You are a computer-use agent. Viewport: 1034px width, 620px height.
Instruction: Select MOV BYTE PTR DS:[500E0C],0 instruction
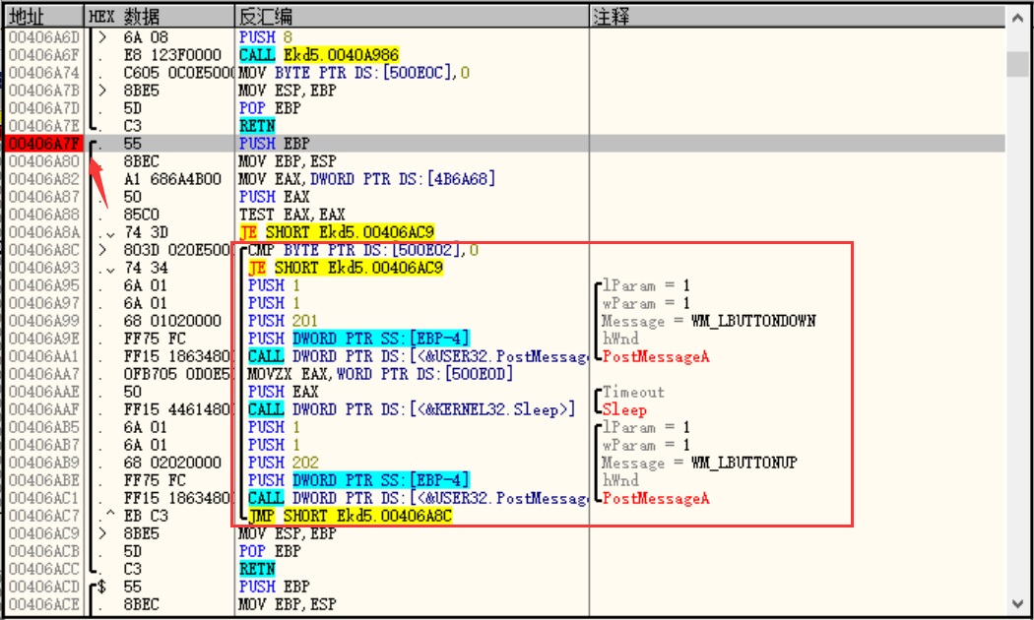pos(355,73)
